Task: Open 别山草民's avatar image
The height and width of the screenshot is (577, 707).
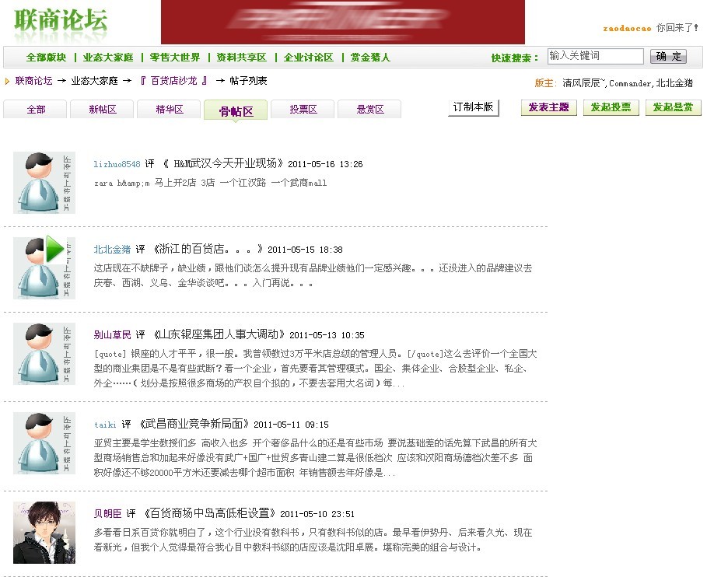Action: [44, 354]
